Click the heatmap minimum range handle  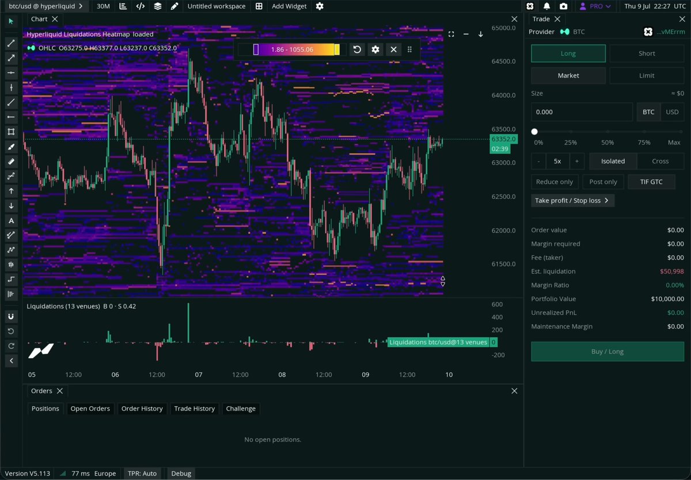(x=256, y=49)
